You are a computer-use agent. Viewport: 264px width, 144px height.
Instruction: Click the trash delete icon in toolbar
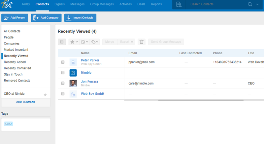coord(142,42)
